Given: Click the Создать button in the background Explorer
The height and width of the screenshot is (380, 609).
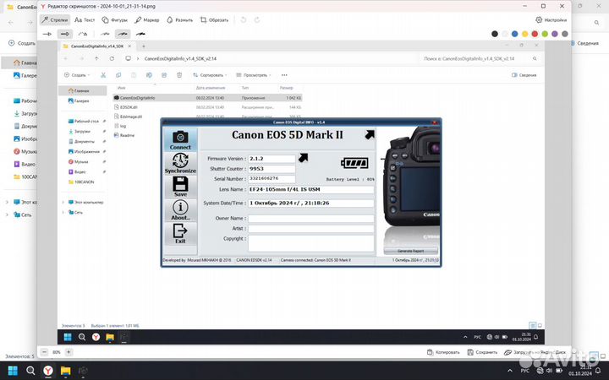Looking at the screenshot, I should 22,43.
